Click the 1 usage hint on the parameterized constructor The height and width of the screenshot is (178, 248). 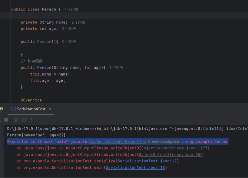(x=116, y=68)
